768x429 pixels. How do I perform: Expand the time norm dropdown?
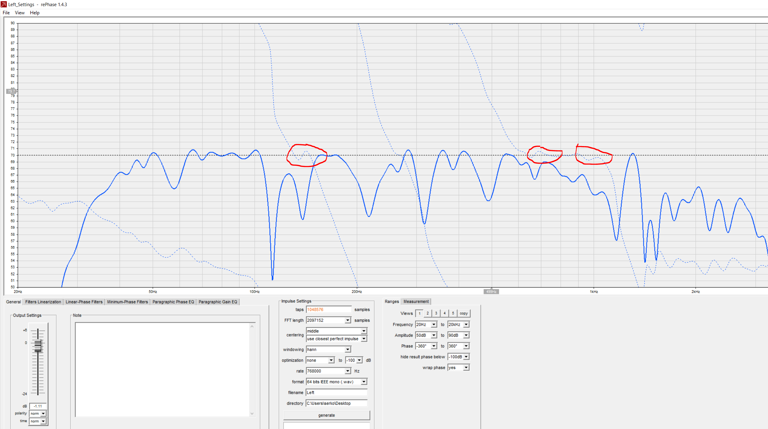(x=43, y=421)
